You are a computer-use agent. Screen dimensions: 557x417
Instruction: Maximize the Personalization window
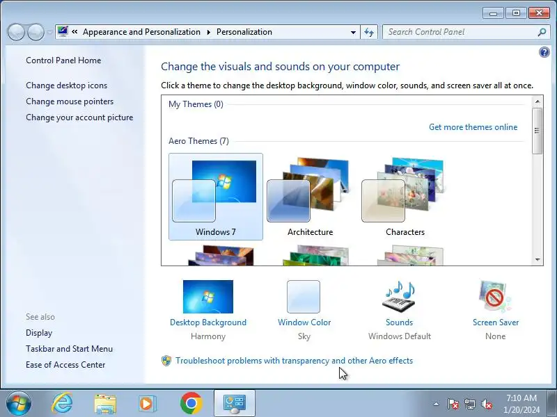[x=516, y=13]
